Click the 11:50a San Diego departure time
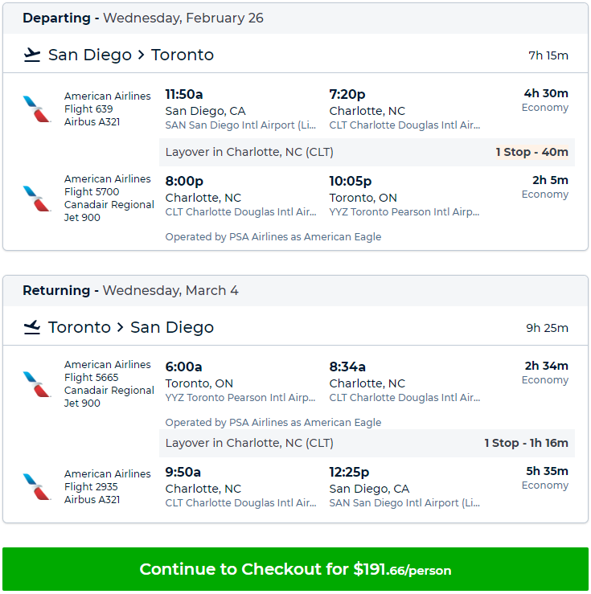 184,94
